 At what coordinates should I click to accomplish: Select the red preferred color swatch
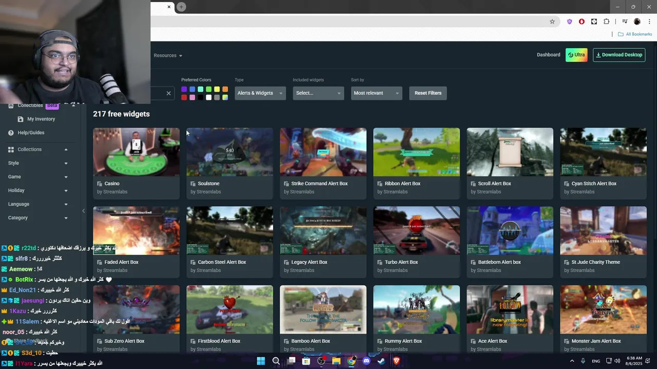184,97
